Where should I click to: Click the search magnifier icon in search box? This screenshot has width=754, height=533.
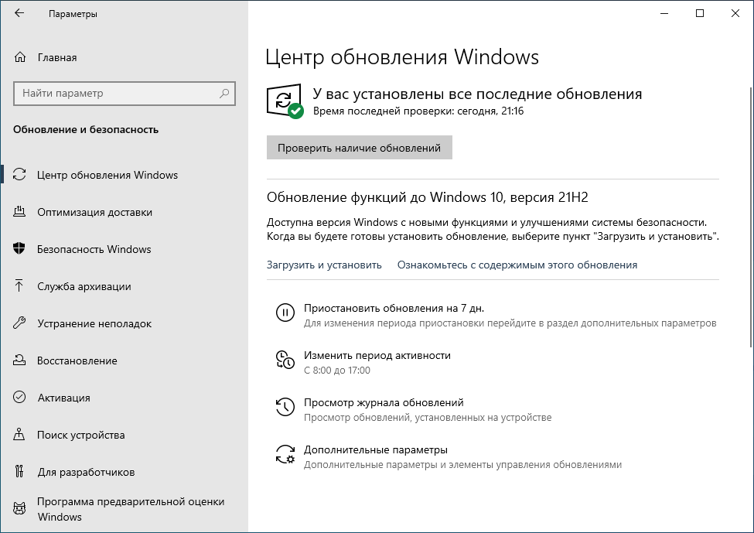point(224,94)
